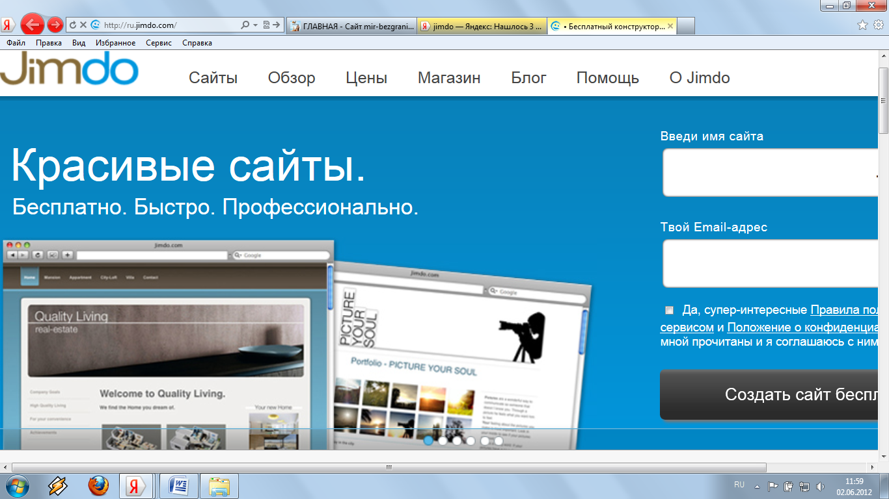Open Favorites star icon
The width and height of the screenshot is (889, 499).
coord(862,25)
